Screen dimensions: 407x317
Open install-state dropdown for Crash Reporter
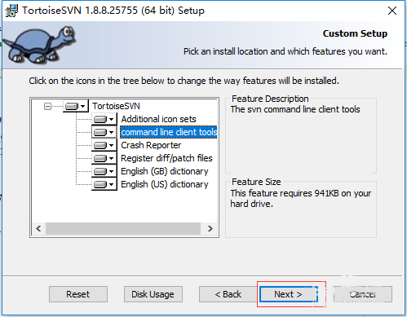tap(104, 145)
